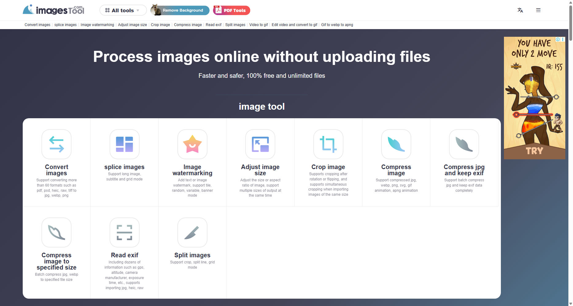Open the Compress image leaf icon
573x306 pixels.
coord(396,144)
